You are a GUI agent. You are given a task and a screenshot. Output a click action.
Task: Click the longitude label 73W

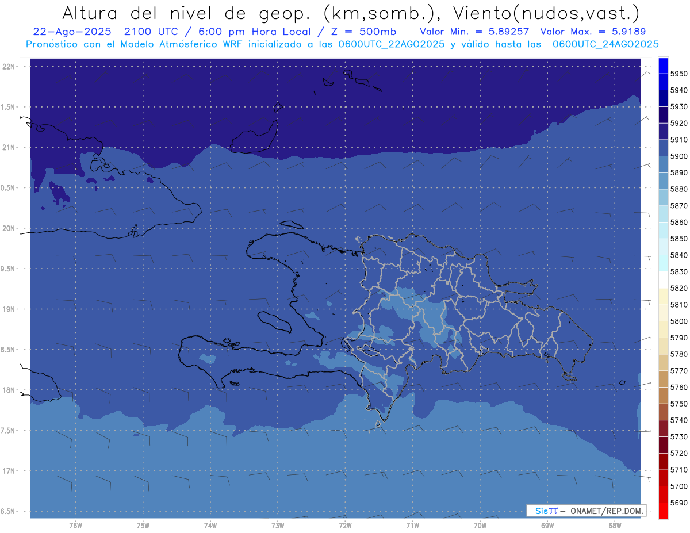pyautogui.click(x=278, y=525)
